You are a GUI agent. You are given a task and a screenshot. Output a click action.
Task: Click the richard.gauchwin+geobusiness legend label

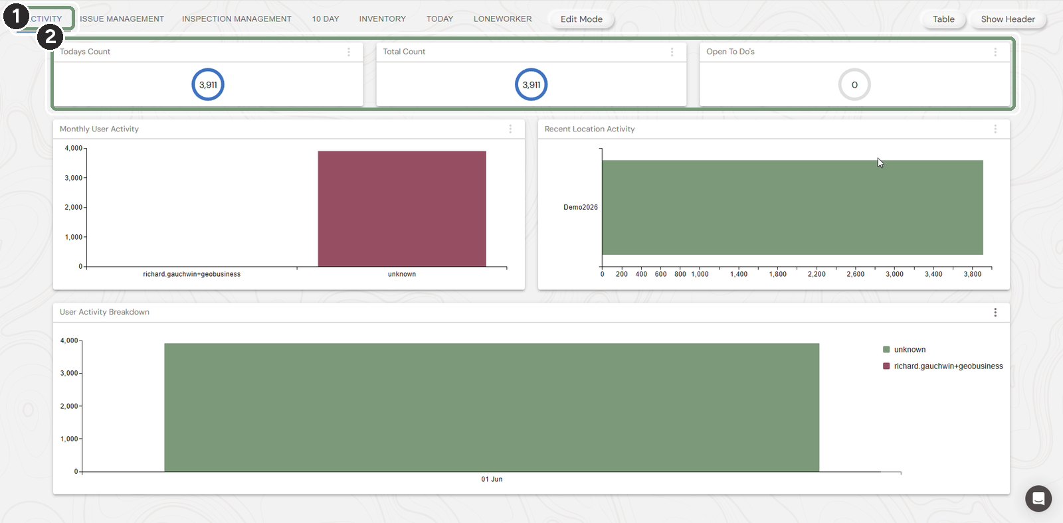tap(949, 366)
